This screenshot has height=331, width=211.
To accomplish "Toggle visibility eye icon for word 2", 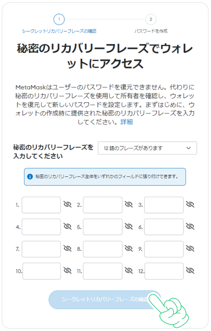I will (129, 204).
